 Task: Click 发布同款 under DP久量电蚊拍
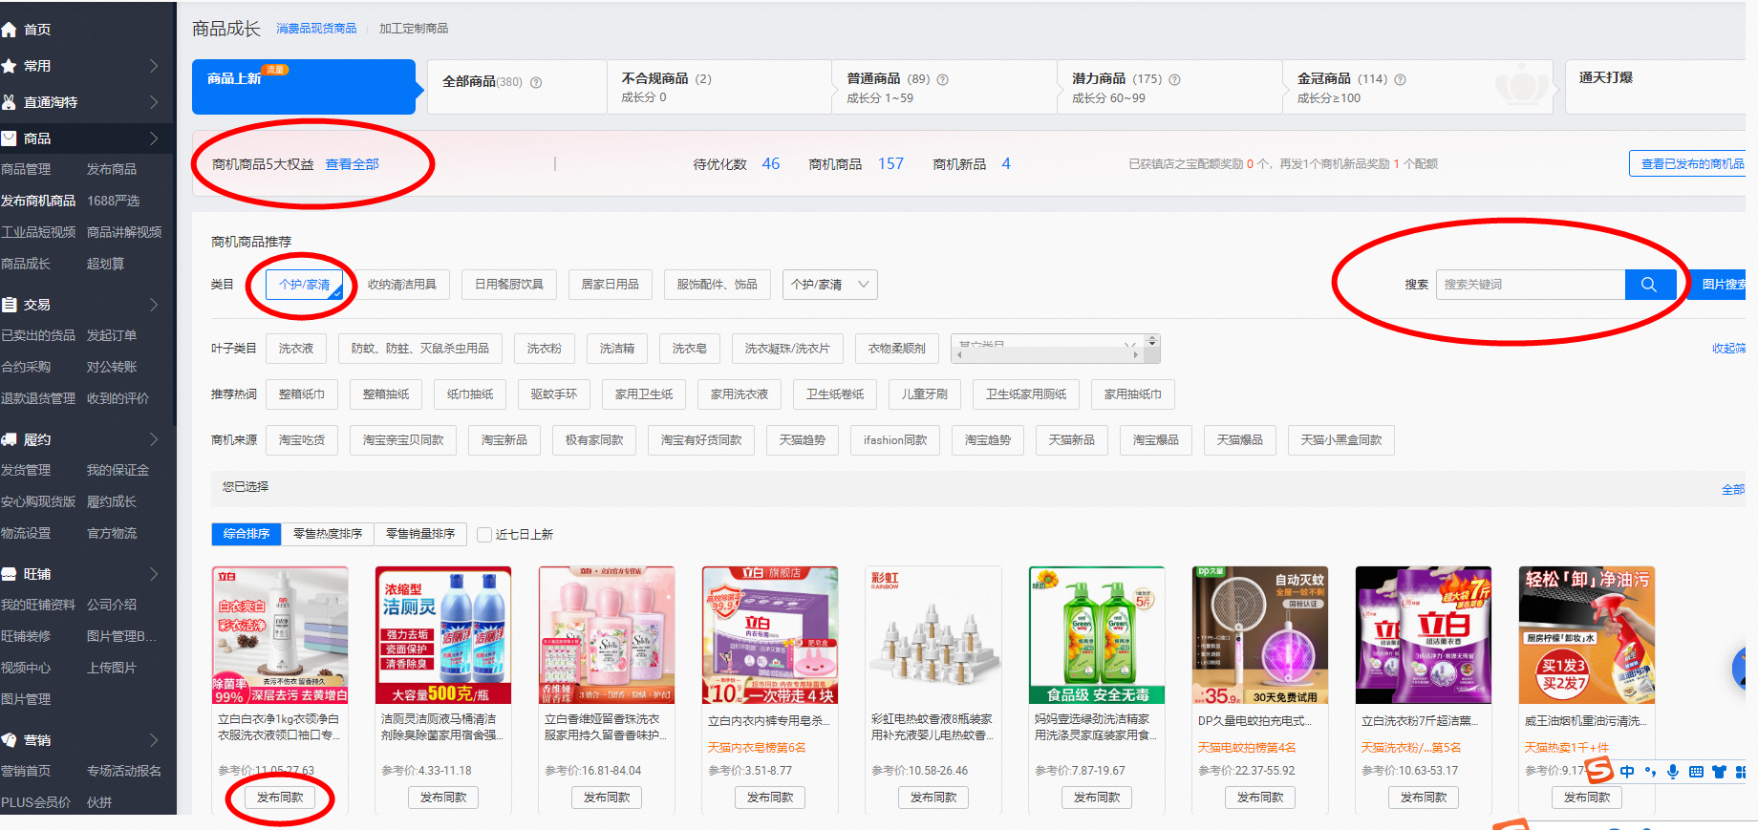tap(1260, 798)
